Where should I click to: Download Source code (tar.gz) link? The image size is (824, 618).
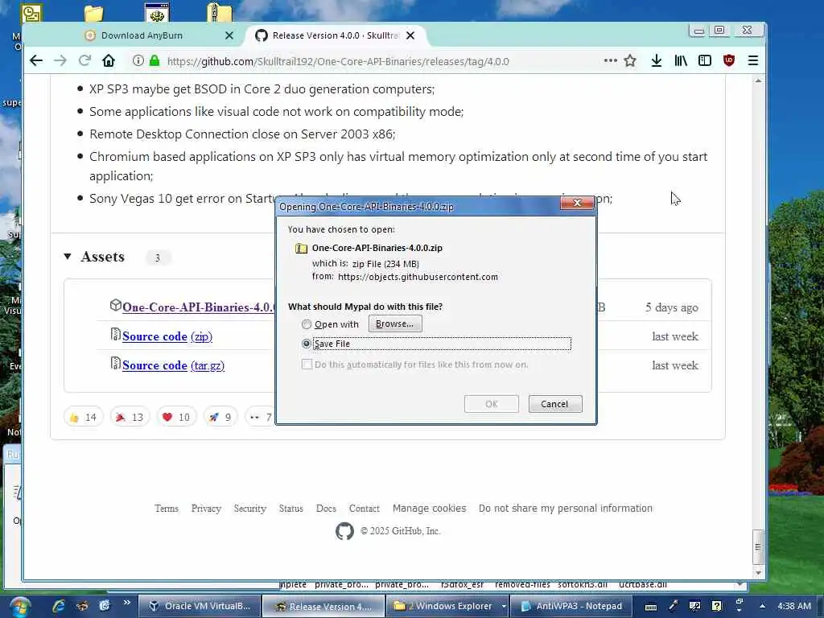(x=174, y=365)
